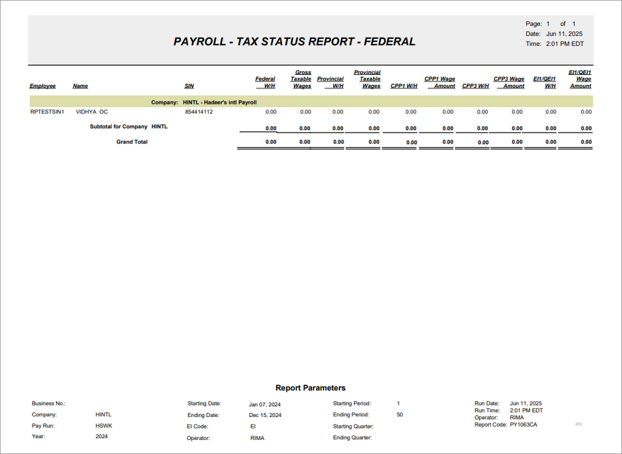Click Company parameter value HINTL
The width and height of the screenshot is (622, 454).
tap(103, 414)
